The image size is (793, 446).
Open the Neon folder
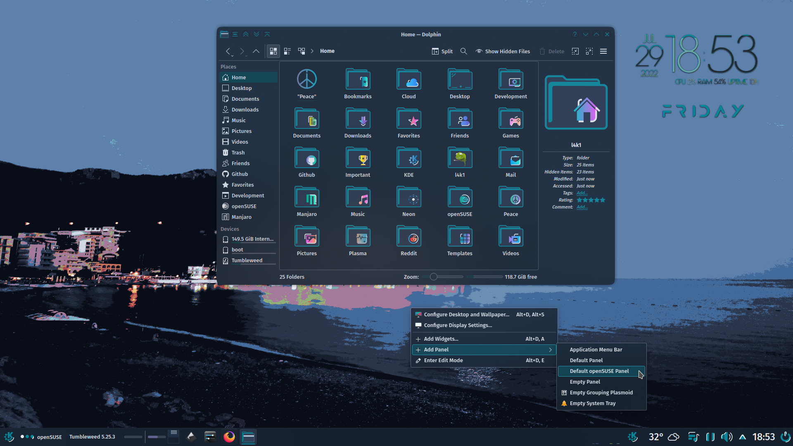[x=408, y=202]
